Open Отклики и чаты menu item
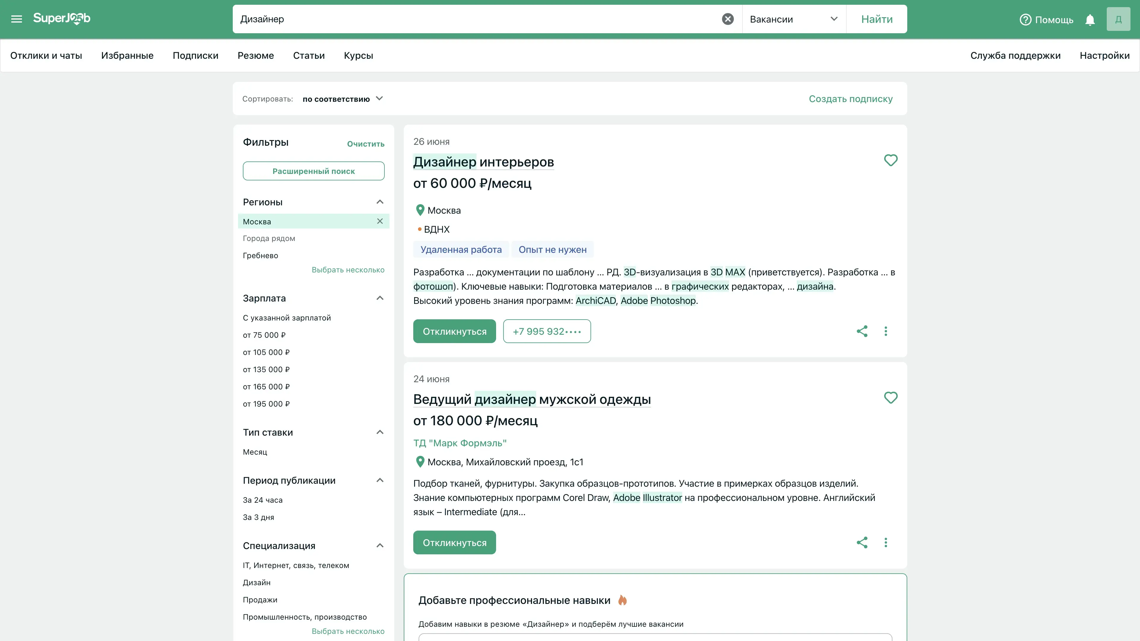 coord(46,56)
